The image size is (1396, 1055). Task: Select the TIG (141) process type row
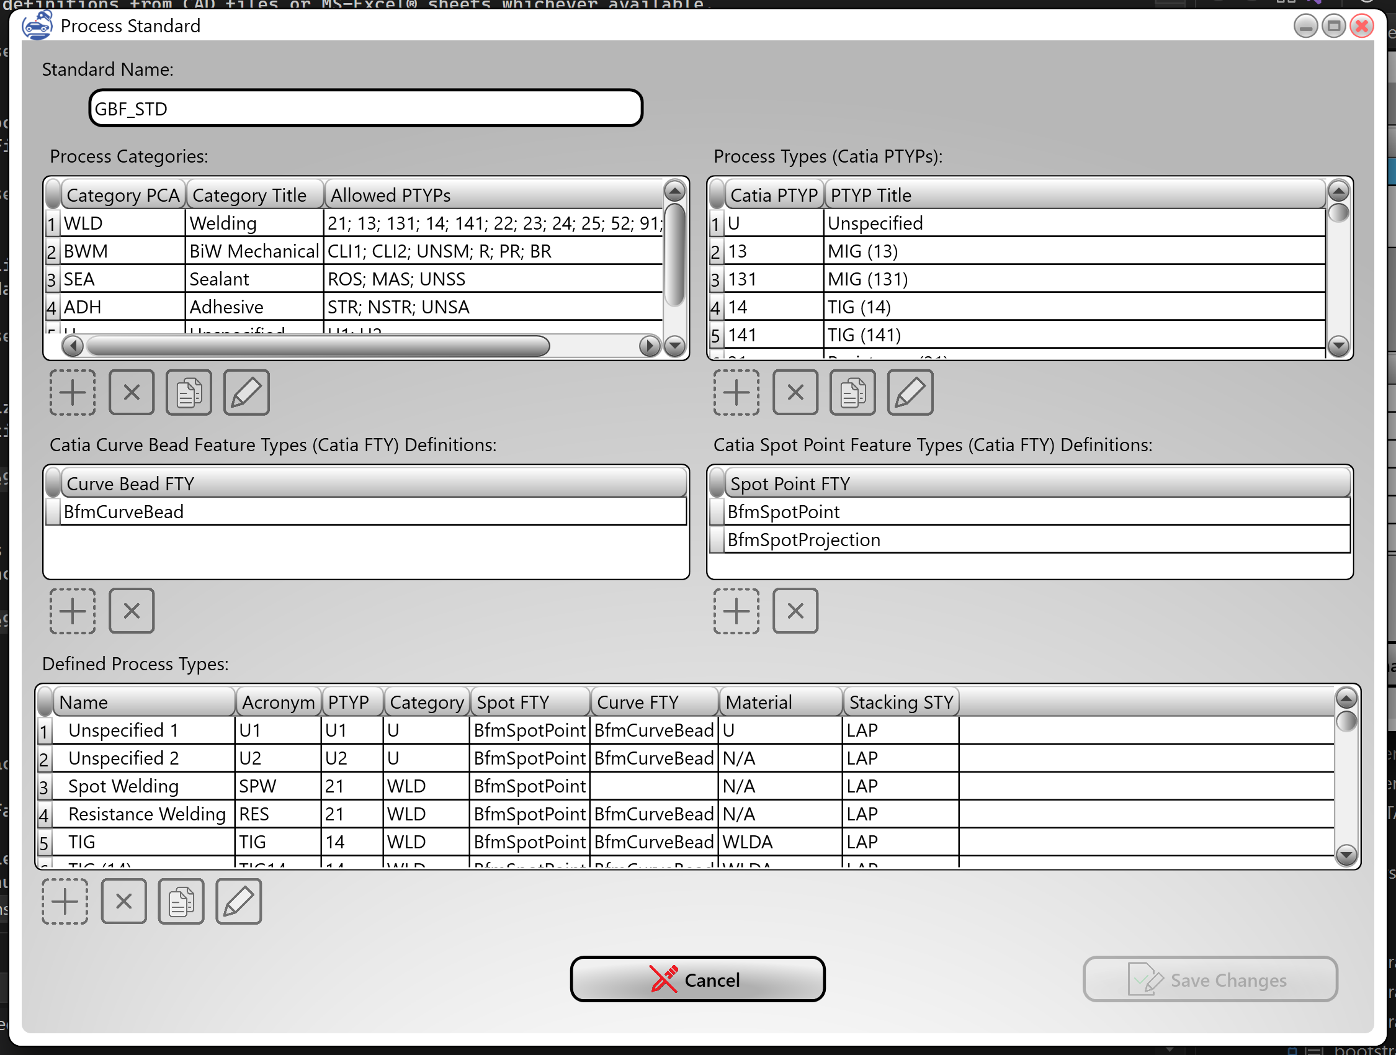point(1018,334)
